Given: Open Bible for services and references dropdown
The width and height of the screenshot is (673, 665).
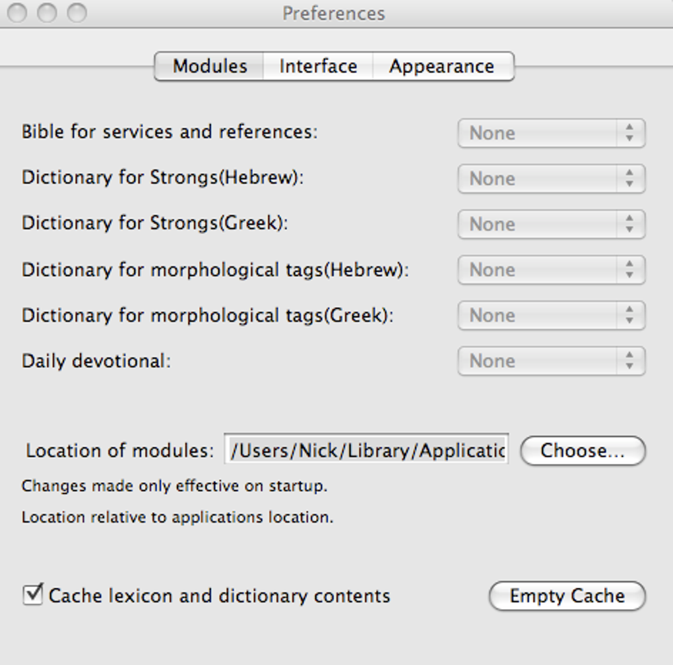Looking at the screenshot, I should pos(551,133).
